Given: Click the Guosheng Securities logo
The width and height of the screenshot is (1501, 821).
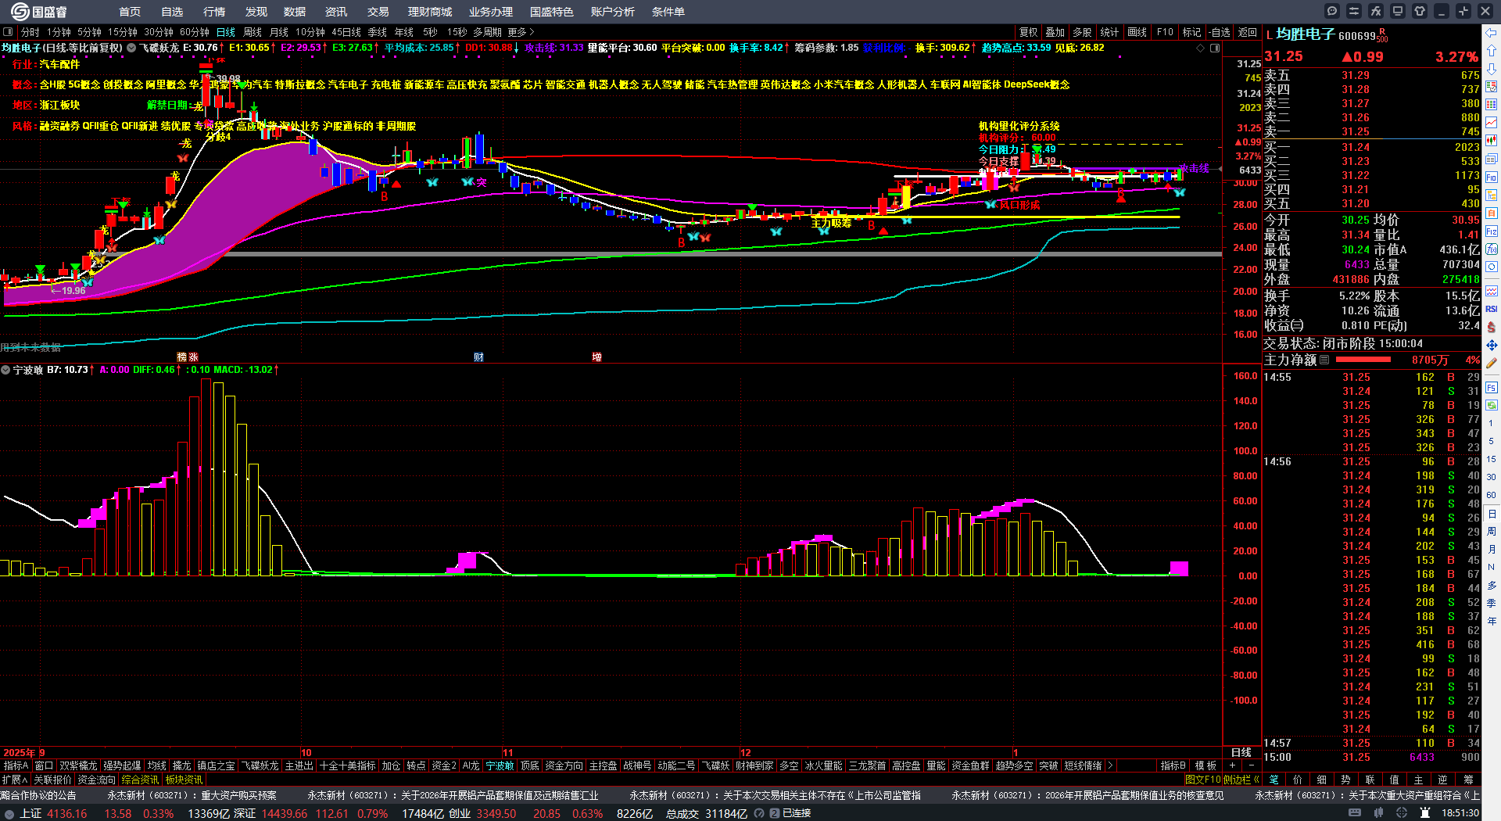Looking at the screenshot, I should tap(38, 12).
